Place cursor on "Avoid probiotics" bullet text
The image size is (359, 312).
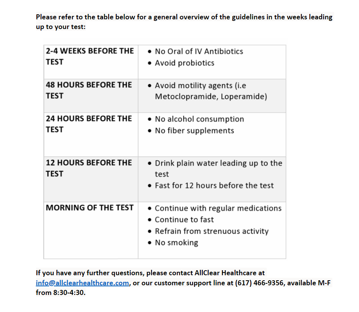pos(185,63)
